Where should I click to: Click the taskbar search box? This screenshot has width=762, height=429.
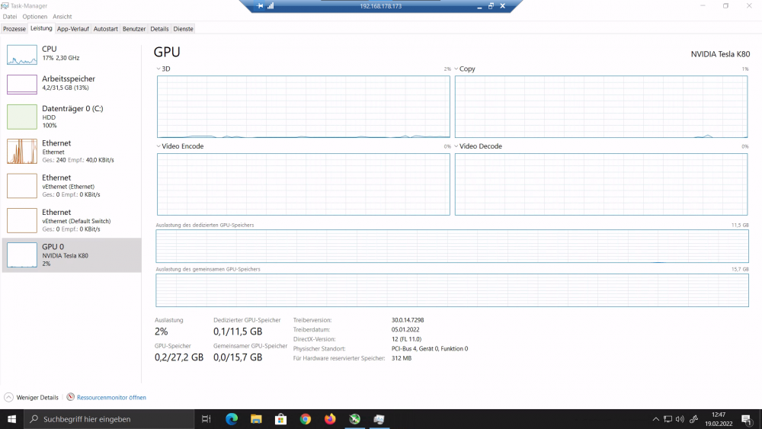coord(109,419)
